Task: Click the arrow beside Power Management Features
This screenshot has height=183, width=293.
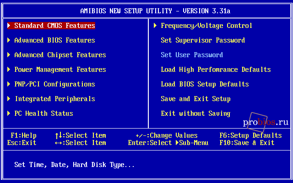Action: (x=9, y=70)
